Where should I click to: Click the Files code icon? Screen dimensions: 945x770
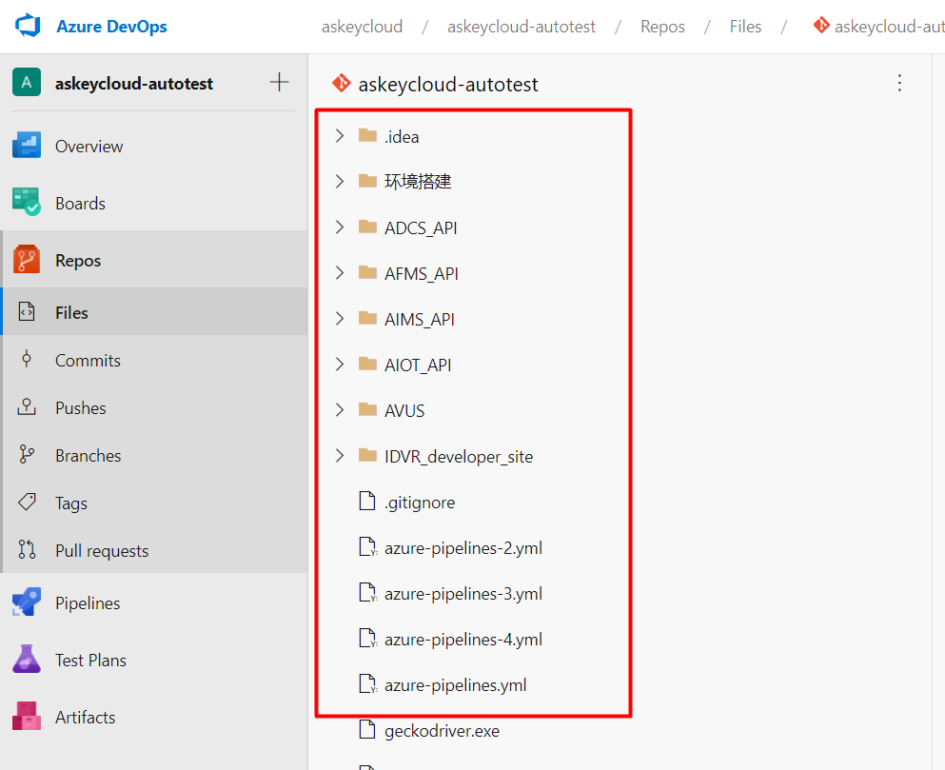[x=27, y=312]
